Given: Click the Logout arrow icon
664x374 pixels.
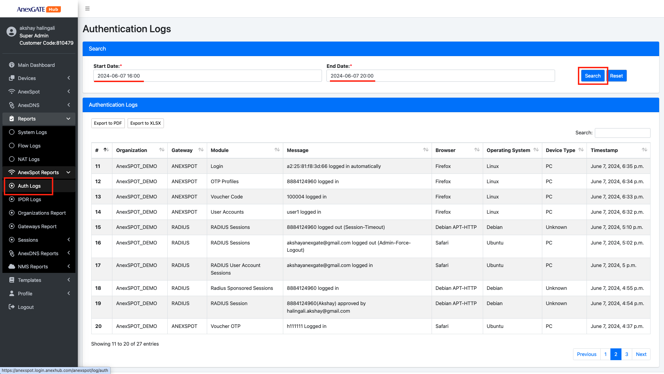Looking at the screenshot, I should pos(12,307).
